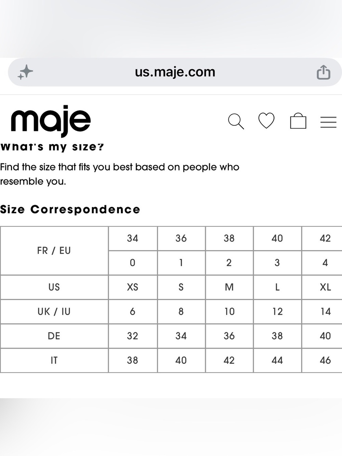This screenshot has width=342, height=456.
Task: Open the wishlist heart icon
Action: [266, 120]
